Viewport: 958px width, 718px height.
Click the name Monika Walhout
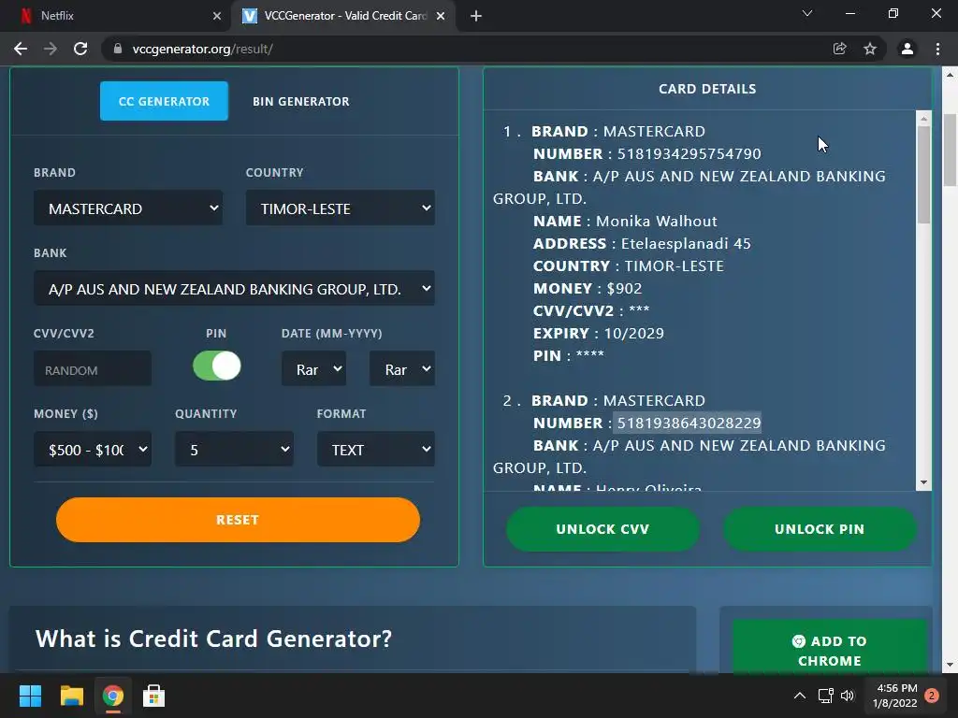tap(656, 221)
